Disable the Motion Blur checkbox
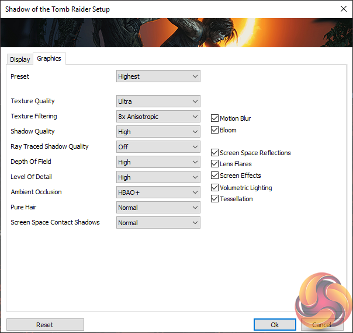This screenshot has height=333, width=353. point(214,118)
